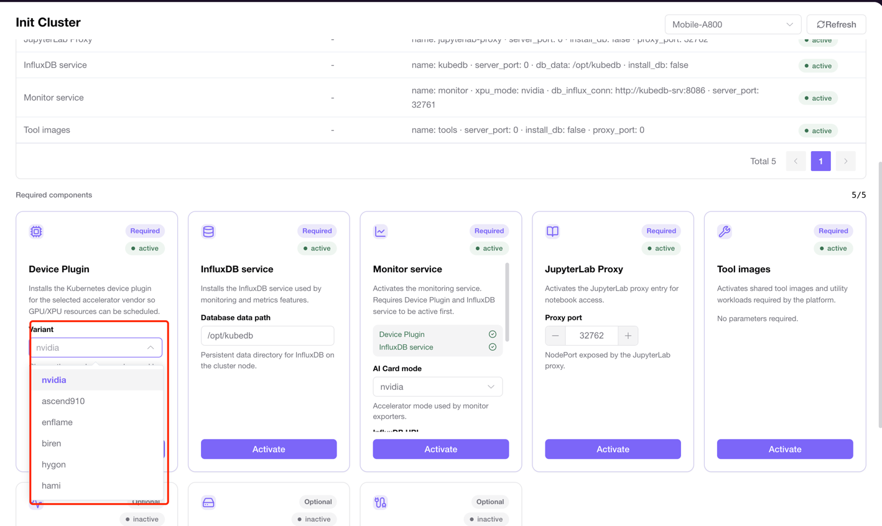Activate the InfluxDB service
Viewport: 882px width, 526px height.
(x=269, y=449)
